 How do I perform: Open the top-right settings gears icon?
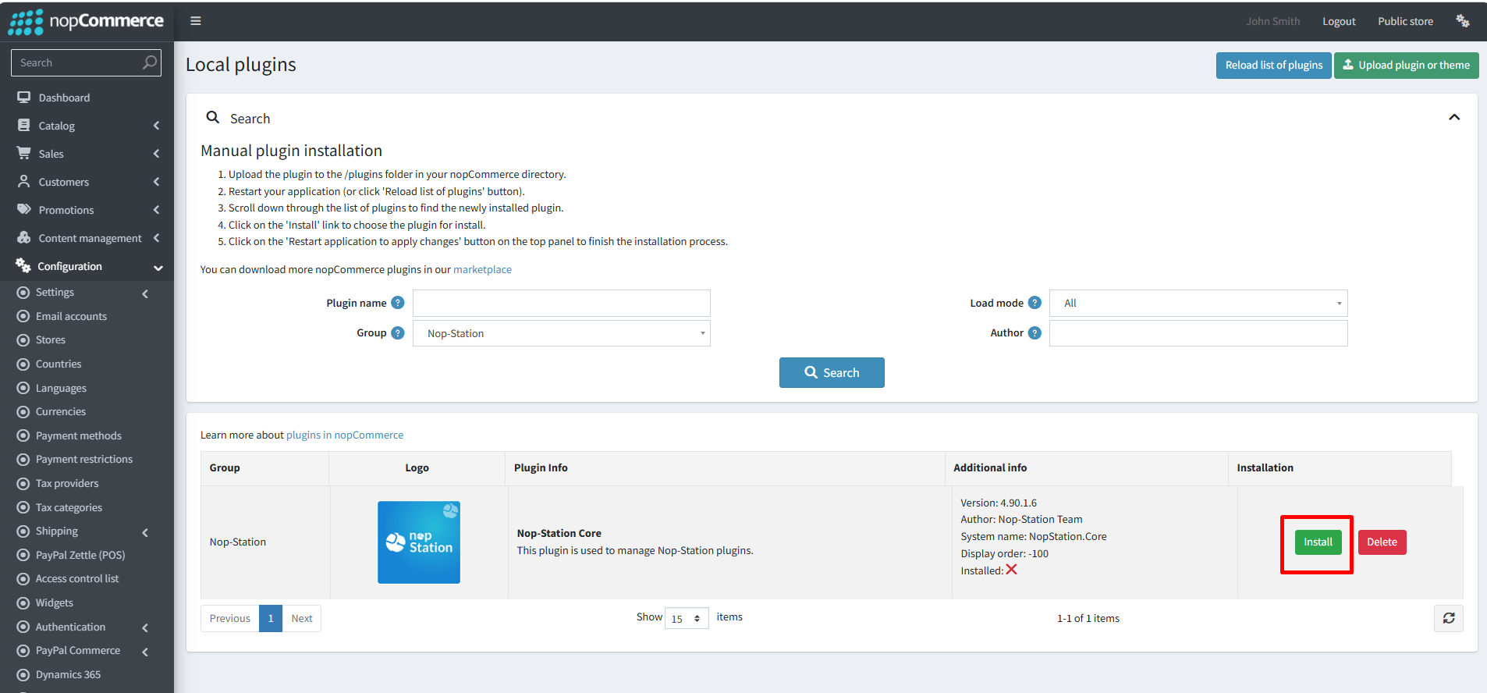pos(1463,21)
